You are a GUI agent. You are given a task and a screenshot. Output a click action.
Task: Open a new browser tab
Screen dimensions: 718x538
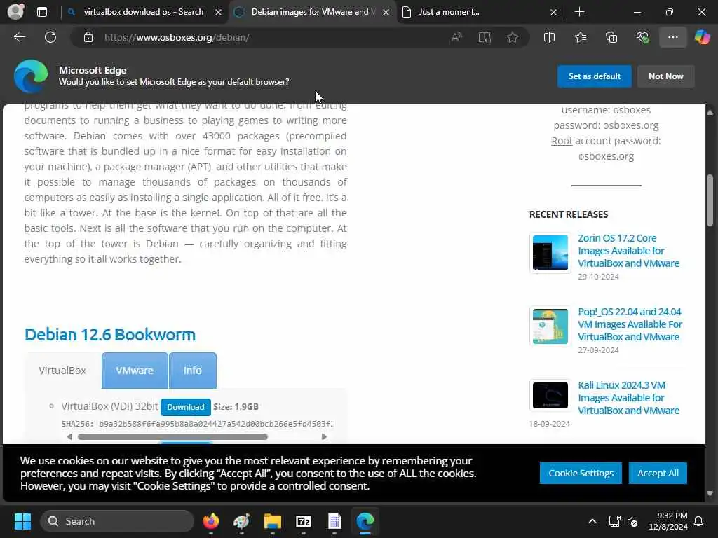click(579, 12)
